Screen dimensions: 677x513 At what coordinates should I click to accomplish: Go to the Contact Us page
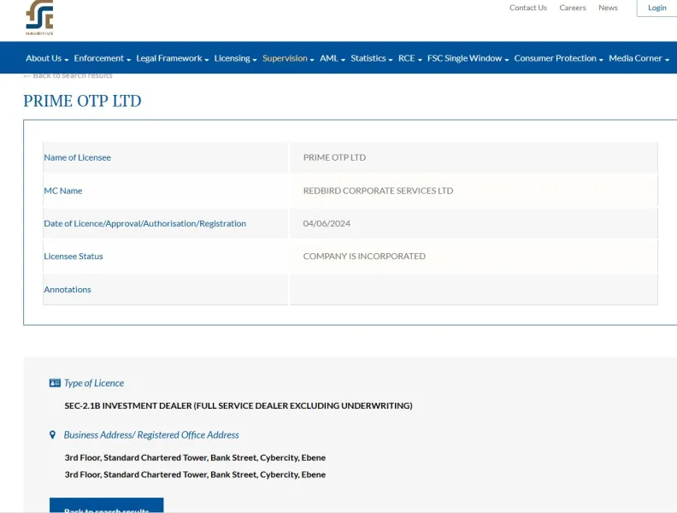[x=527, y=8]
